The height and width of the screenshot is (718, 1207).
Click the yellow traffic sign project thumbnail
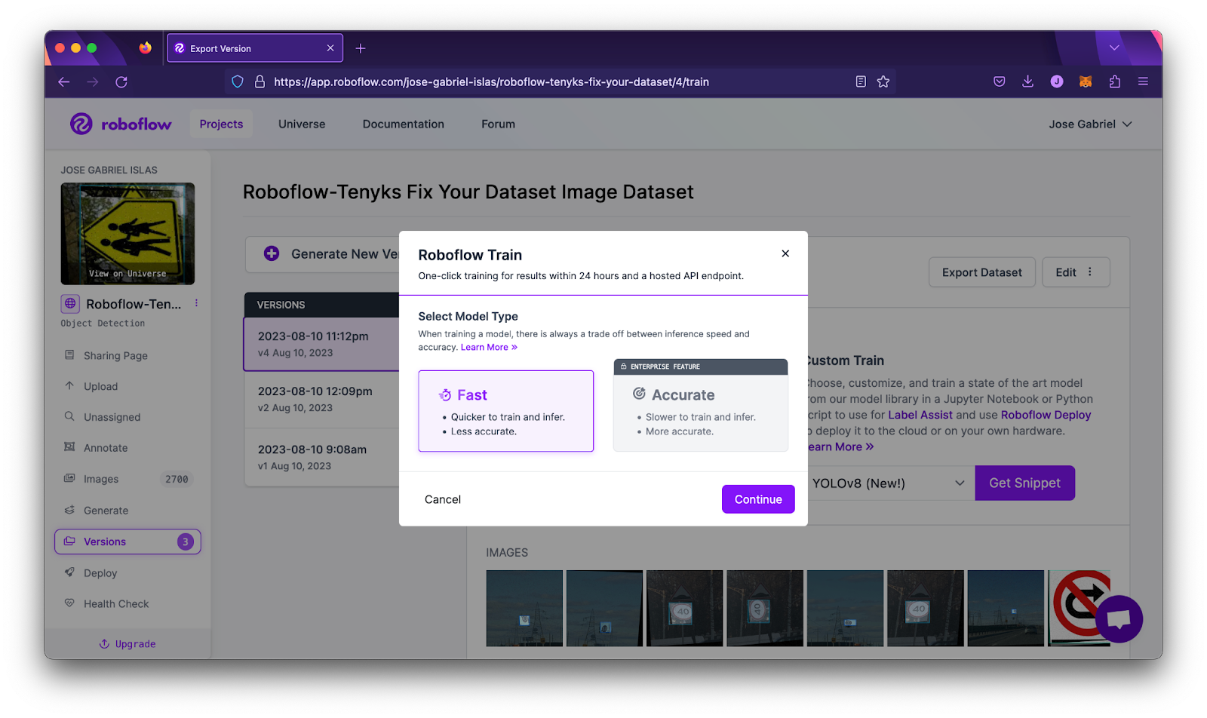click(x=127, y=232)
